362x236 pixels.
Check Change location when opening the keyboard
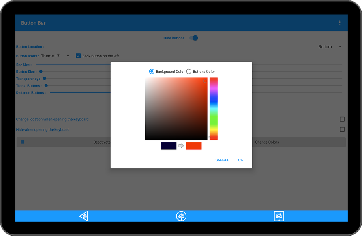pos(342,119)
